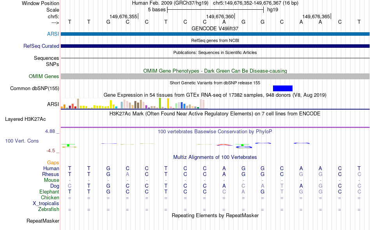370x230 pixels.
Task: Click the RefSeq genes from NCBI title
Action: click(215, 40)
